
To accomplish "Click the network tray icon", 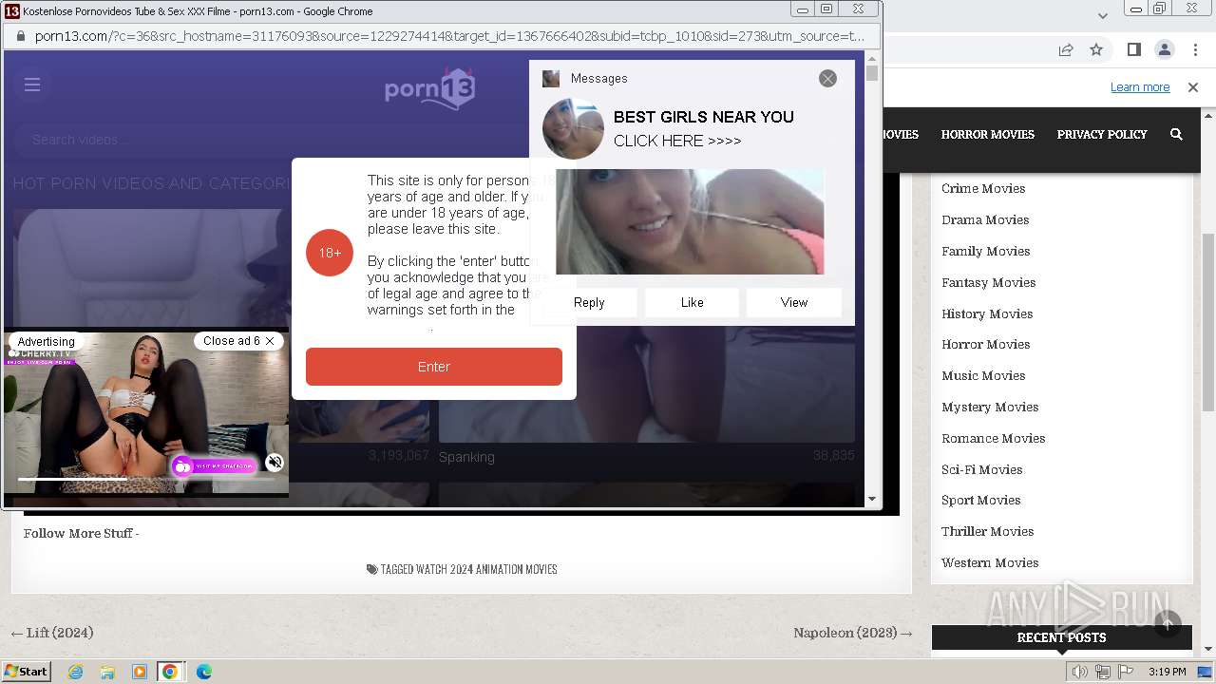I will click(1103, 672).
